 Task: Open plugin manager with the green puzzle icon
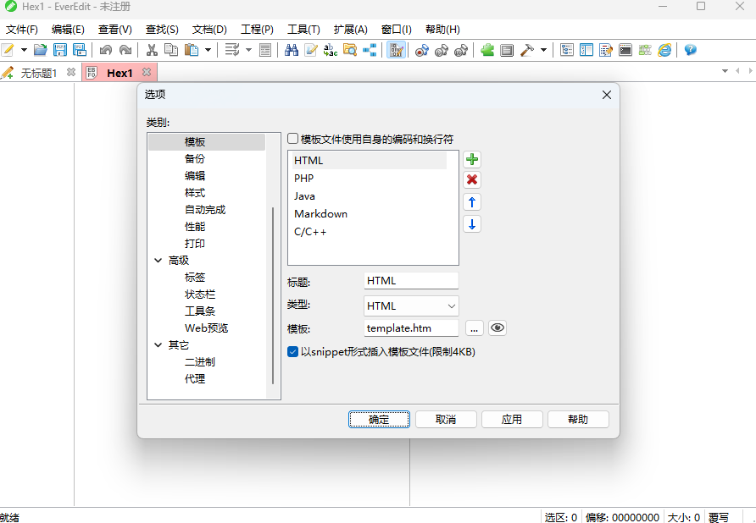(x=487, y=50)
